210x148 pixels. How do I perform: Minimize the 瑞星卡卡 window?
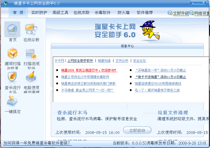coord(193,3)
